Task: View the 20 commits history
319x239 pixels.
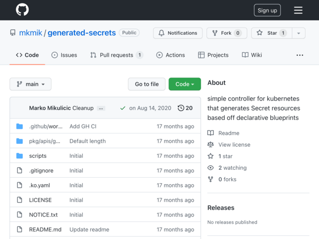Action: (185, 108)
